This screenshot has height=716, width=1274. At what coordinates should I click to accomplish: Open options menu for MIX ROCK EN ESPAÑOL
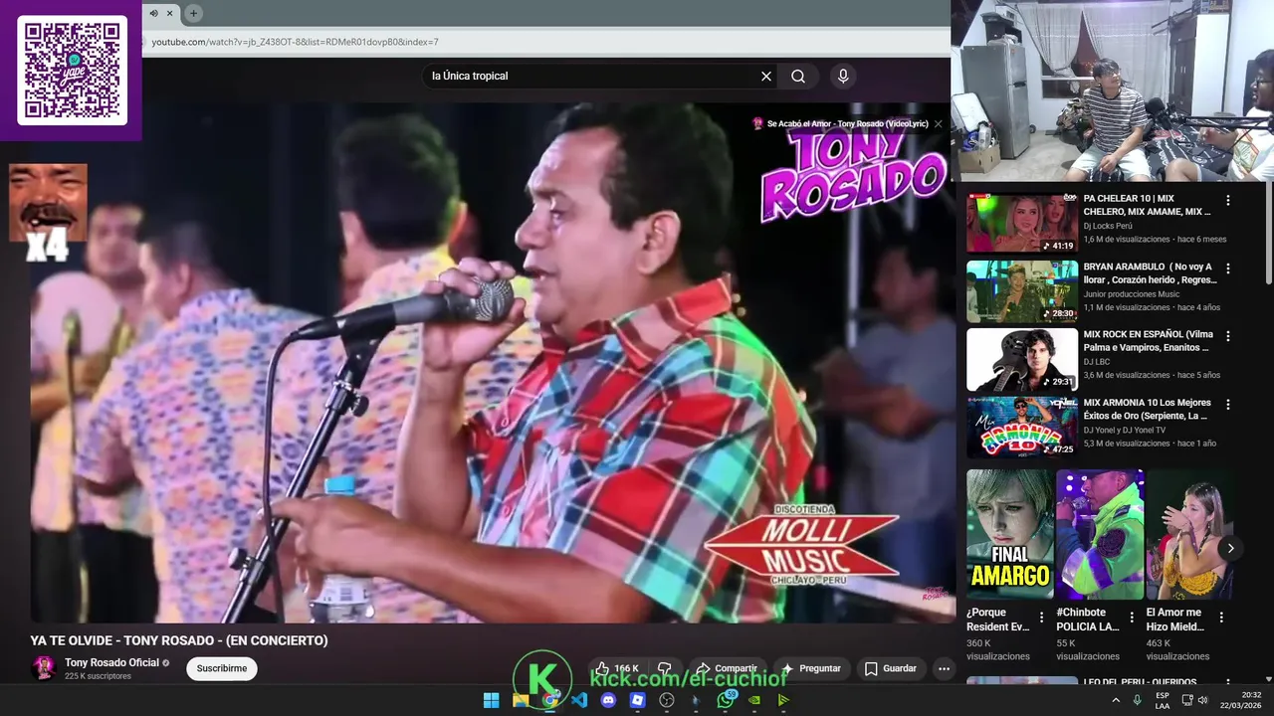(1227, 336)
